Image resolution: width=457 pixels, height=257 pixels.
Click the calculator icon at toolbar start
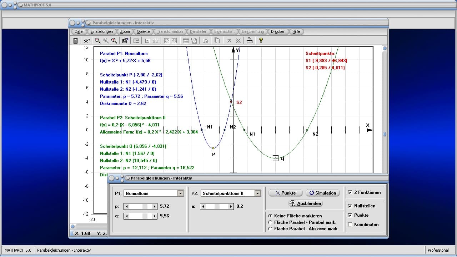pyautogui.click(x=75, y=41)
